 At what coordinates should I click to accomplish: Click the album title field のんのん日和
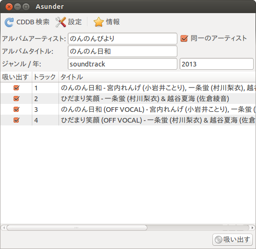click(123, 51)
